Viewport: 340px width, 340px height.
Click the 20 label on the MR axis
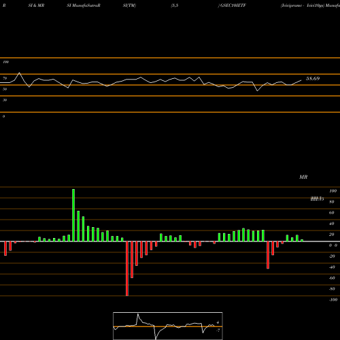[332, 235]
